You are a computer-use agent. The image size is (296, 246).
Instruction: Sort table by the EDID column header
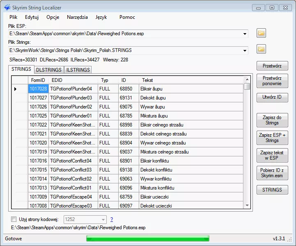[x=73, y=80]
